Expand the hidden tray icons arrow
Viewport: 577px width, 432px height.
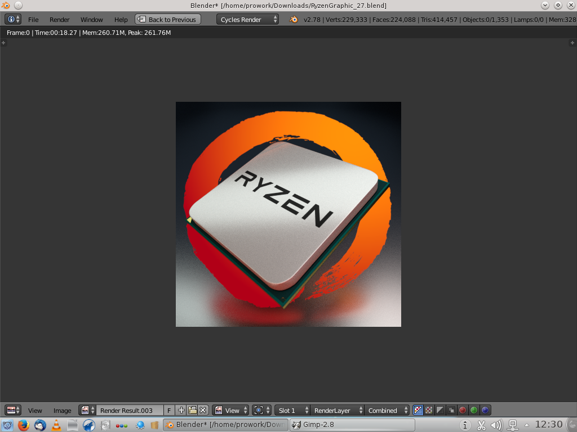point(527,425)
